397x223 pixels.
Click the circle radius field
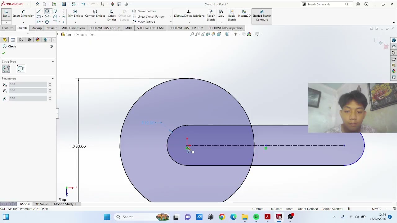click(28, 98)
